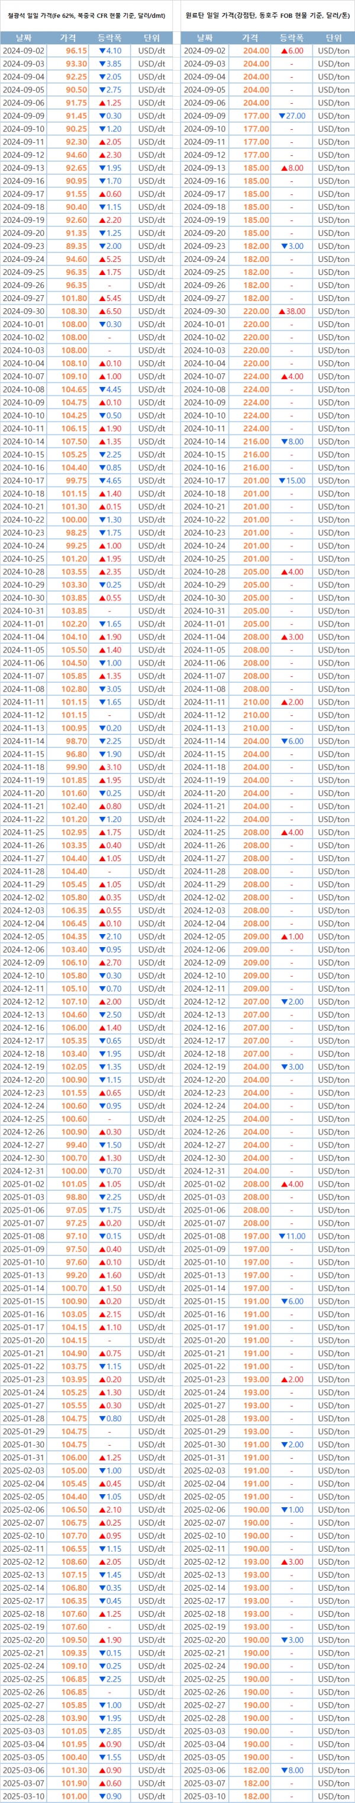Click date 2025-03-10 in the iron ore table
This screenshot has width=355, height=1803.
(x=23, y=1796)
